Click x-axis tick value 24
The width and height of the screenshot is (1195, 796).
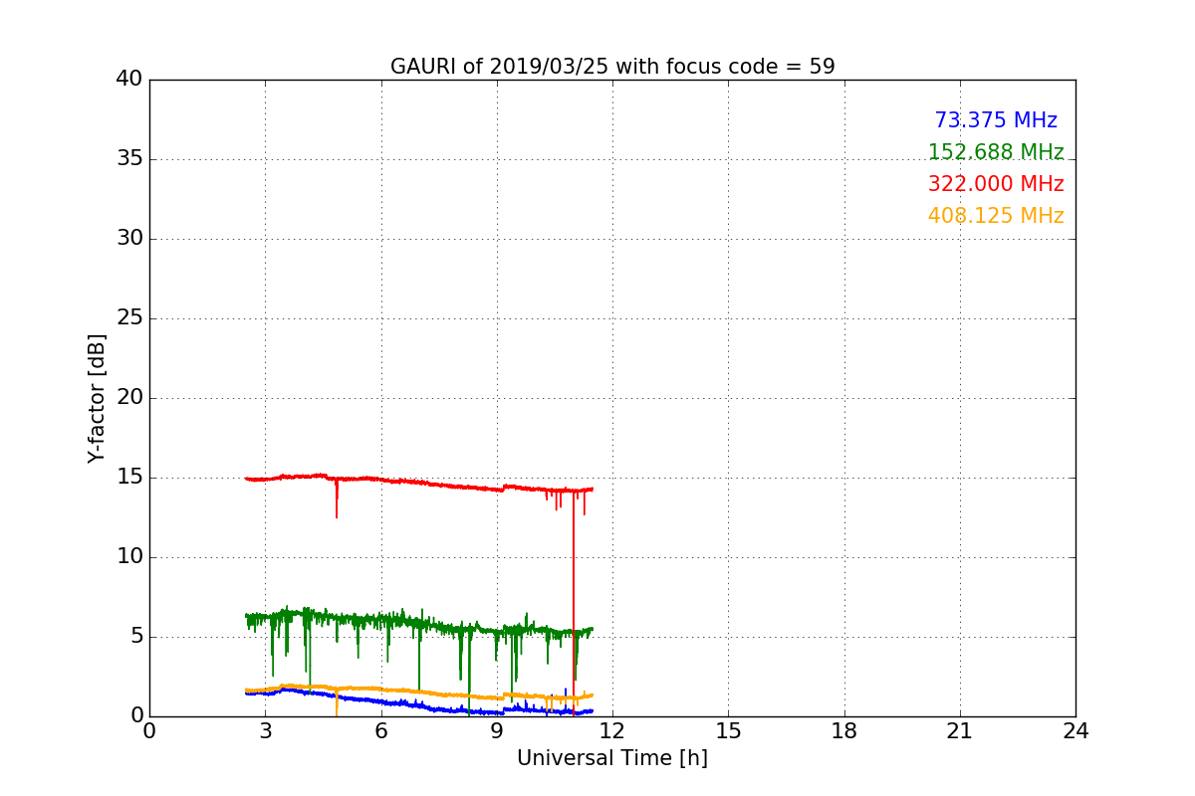coord(1075,731)
